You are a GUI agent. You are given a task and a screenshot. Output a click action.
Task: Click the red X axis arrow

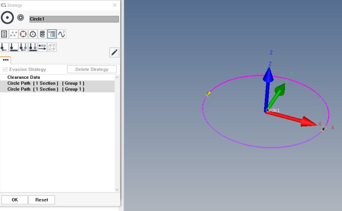[291, 118]
